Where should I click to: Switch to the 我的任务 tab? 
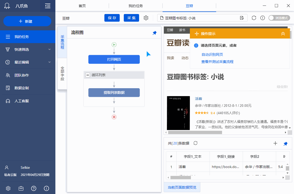pyautogui.click(x=136, y=6)
